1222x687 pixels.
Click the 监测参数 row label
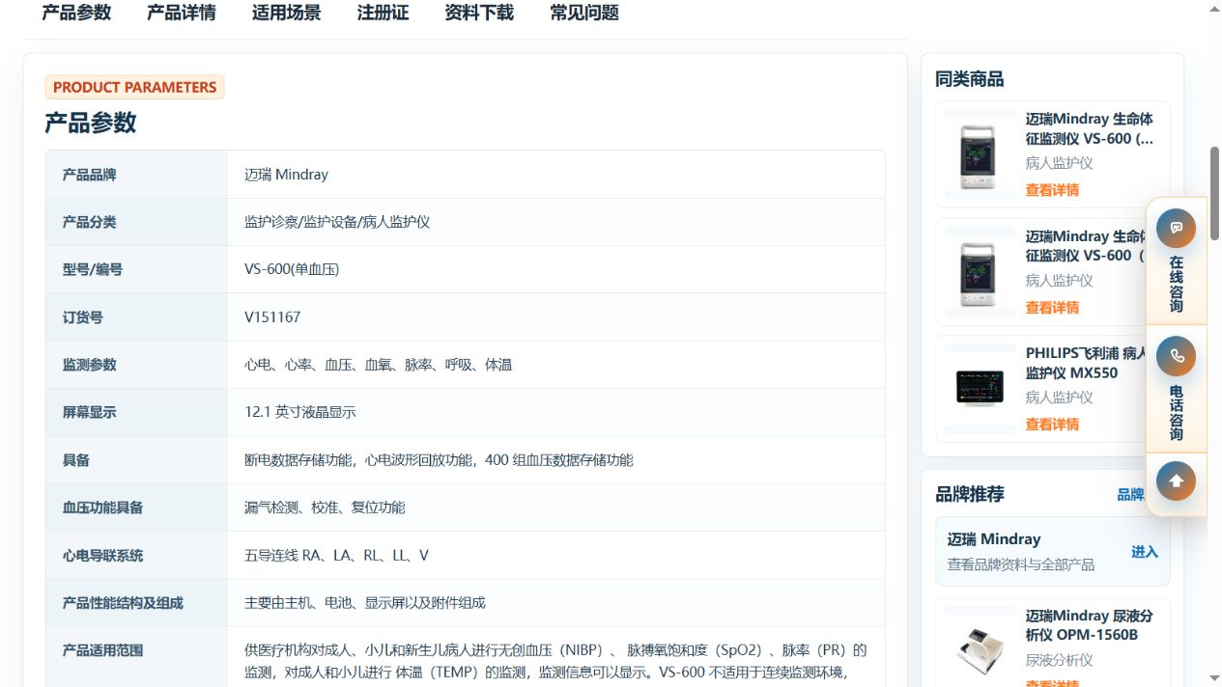(89, 365)
